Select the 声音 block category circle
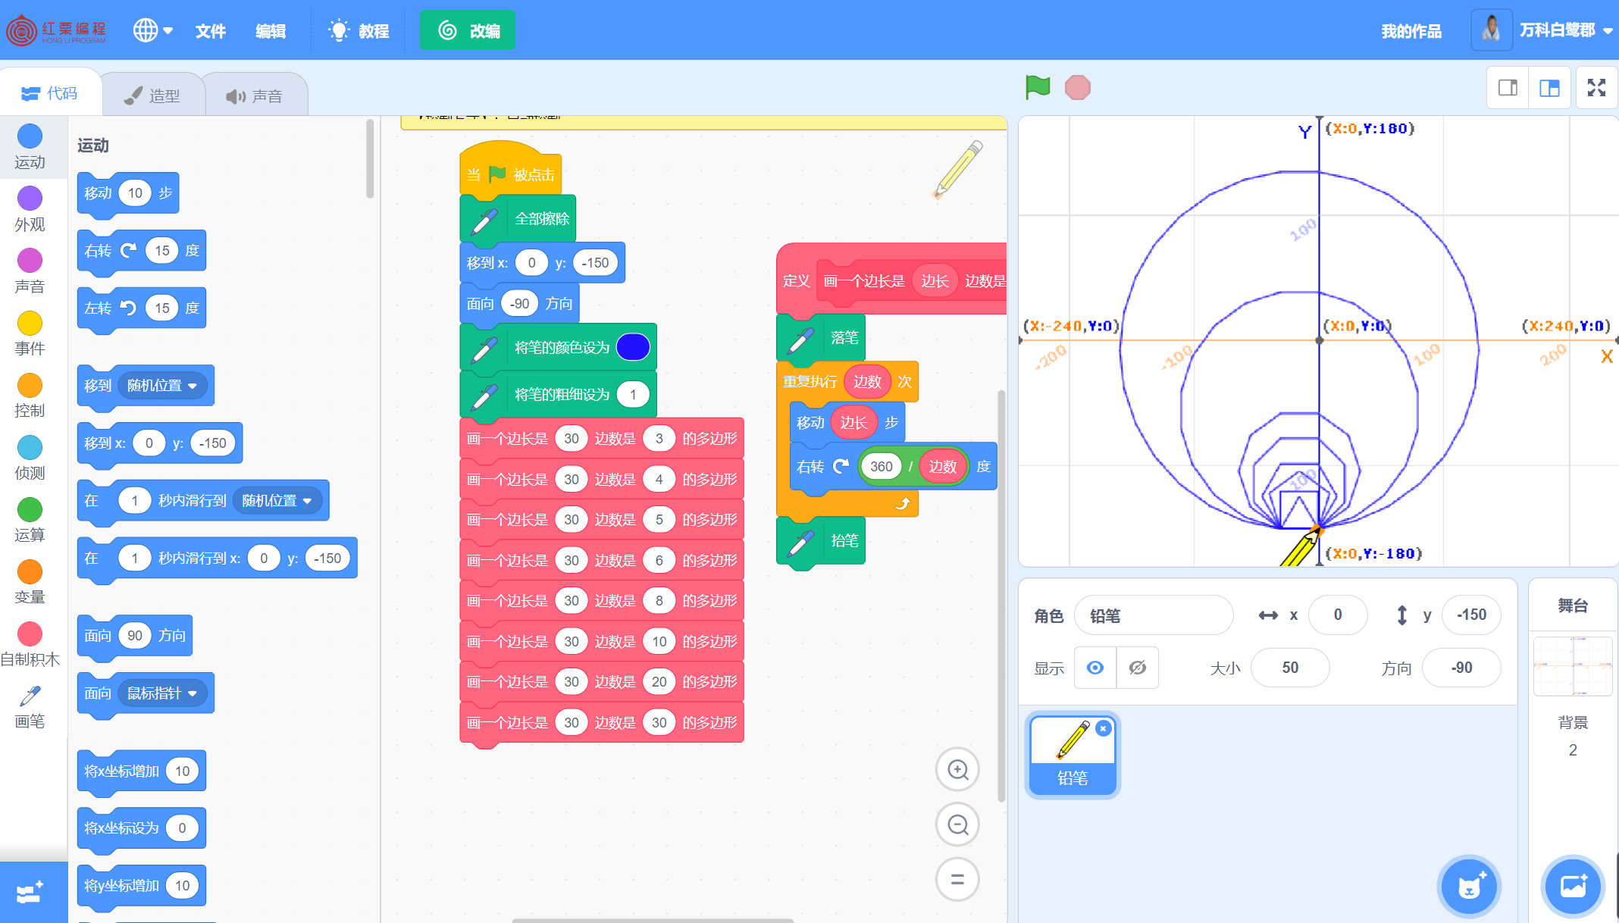 pos(30,261)
